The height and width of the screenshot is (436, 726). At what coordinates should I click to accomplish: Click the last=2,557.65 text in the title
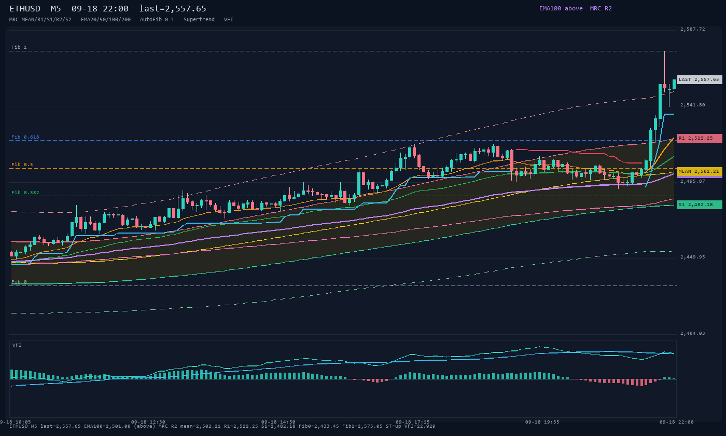tap(173, 9)
